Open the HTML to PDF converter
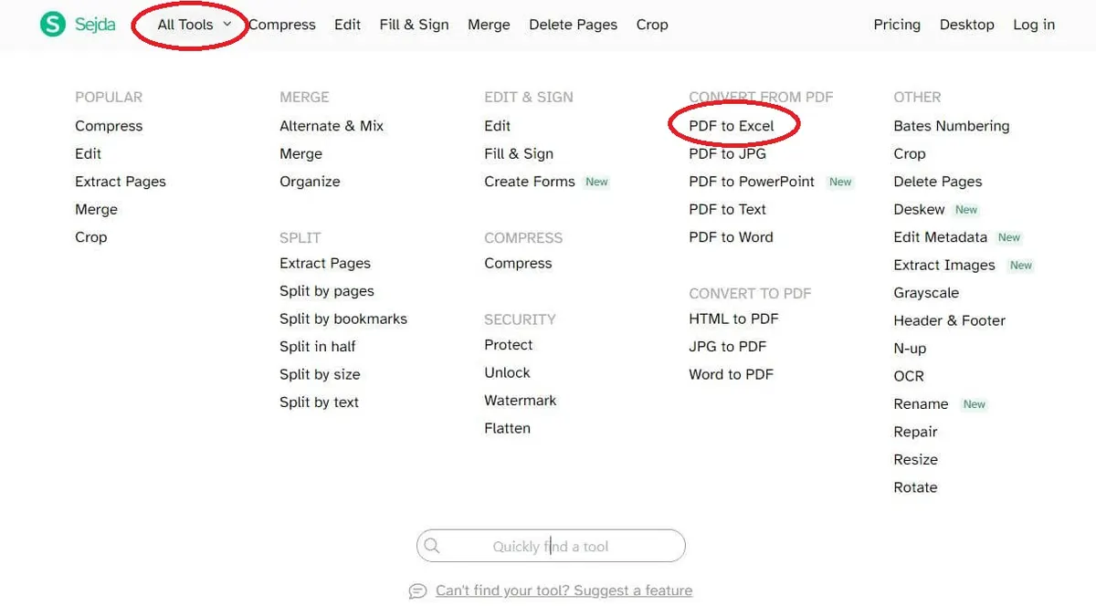The height and width of the screenshot is (606, 1096). 733,319
